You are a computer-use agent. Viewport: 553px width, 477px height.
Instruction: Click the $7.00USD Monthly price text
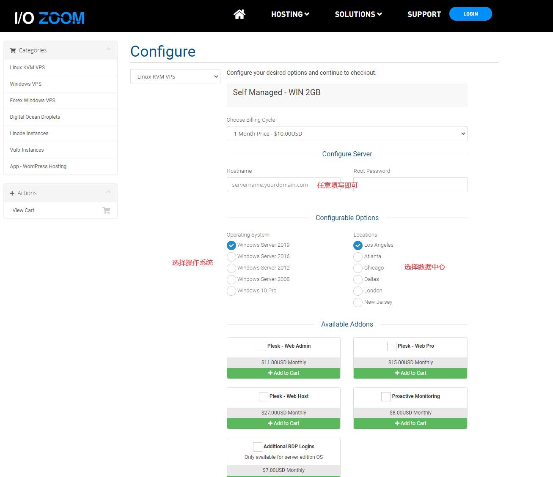284,470
